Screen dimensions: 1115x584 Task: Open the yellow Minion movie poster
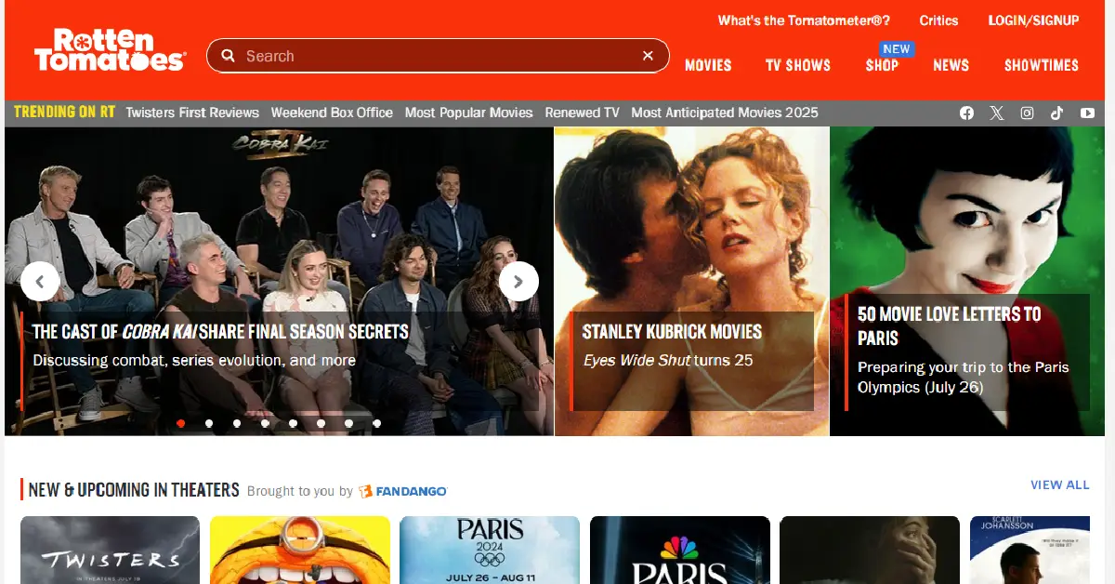(300, 550)
